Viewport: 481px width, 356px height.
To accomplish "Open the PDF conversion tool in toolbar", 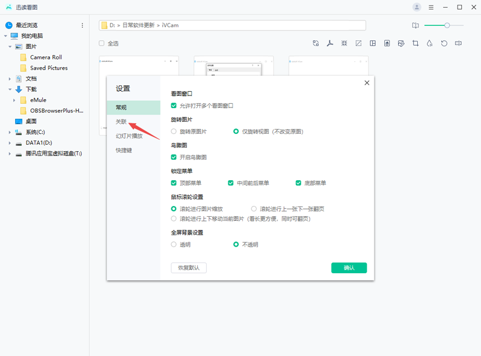I will 329,43.
